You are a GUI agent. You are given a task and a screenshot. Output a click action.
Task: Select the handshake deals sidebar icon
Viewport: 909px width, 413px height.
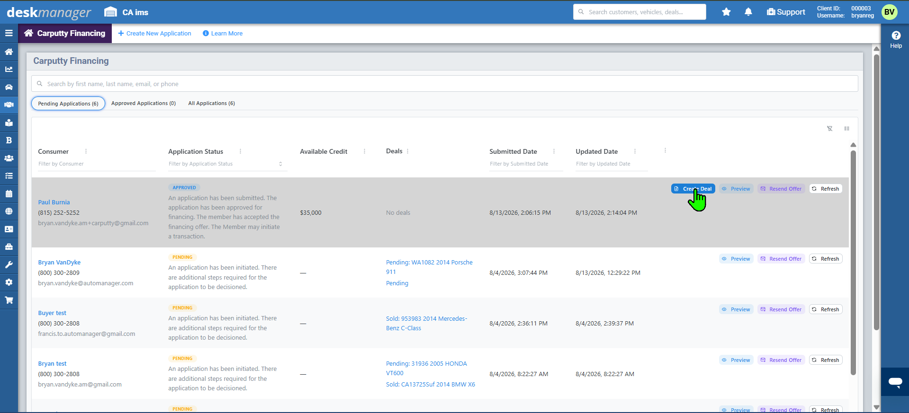(x=9, y=105)
